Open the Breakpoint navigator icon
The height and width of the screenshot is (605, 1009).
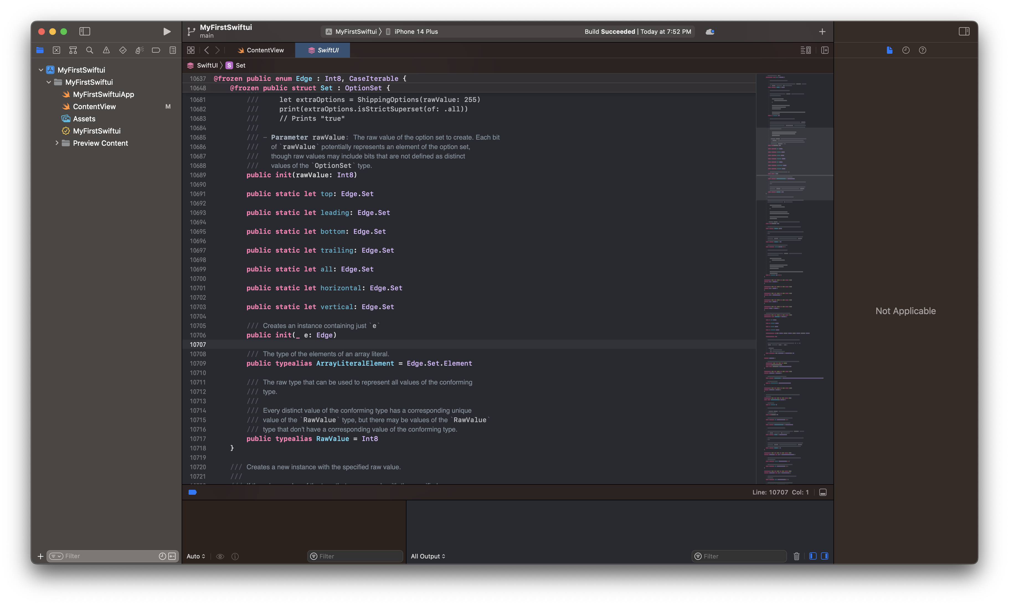(x=156, y=50)
